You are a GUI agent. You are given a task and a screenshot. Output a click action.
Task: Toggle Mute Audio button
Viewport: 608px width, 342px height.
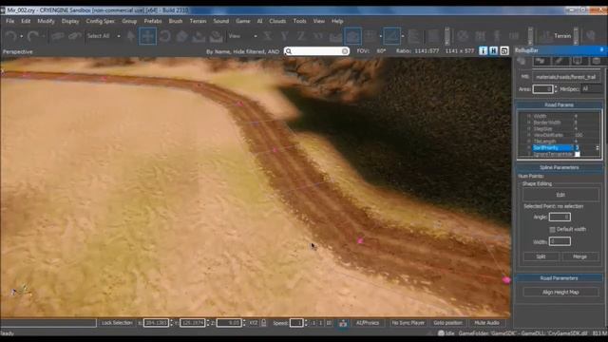(486, 323)
